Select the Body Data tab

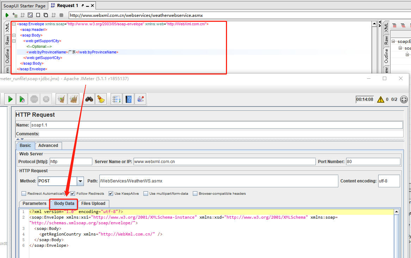[x=64, y=204]
